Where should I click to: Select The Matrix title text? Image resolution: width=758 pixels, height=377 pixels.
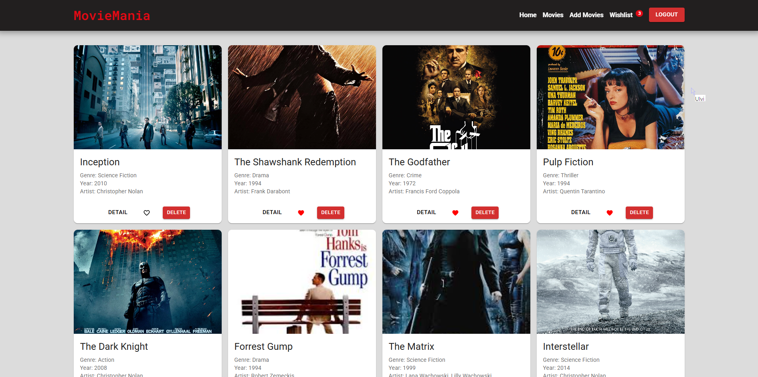[x=411, y=347]
